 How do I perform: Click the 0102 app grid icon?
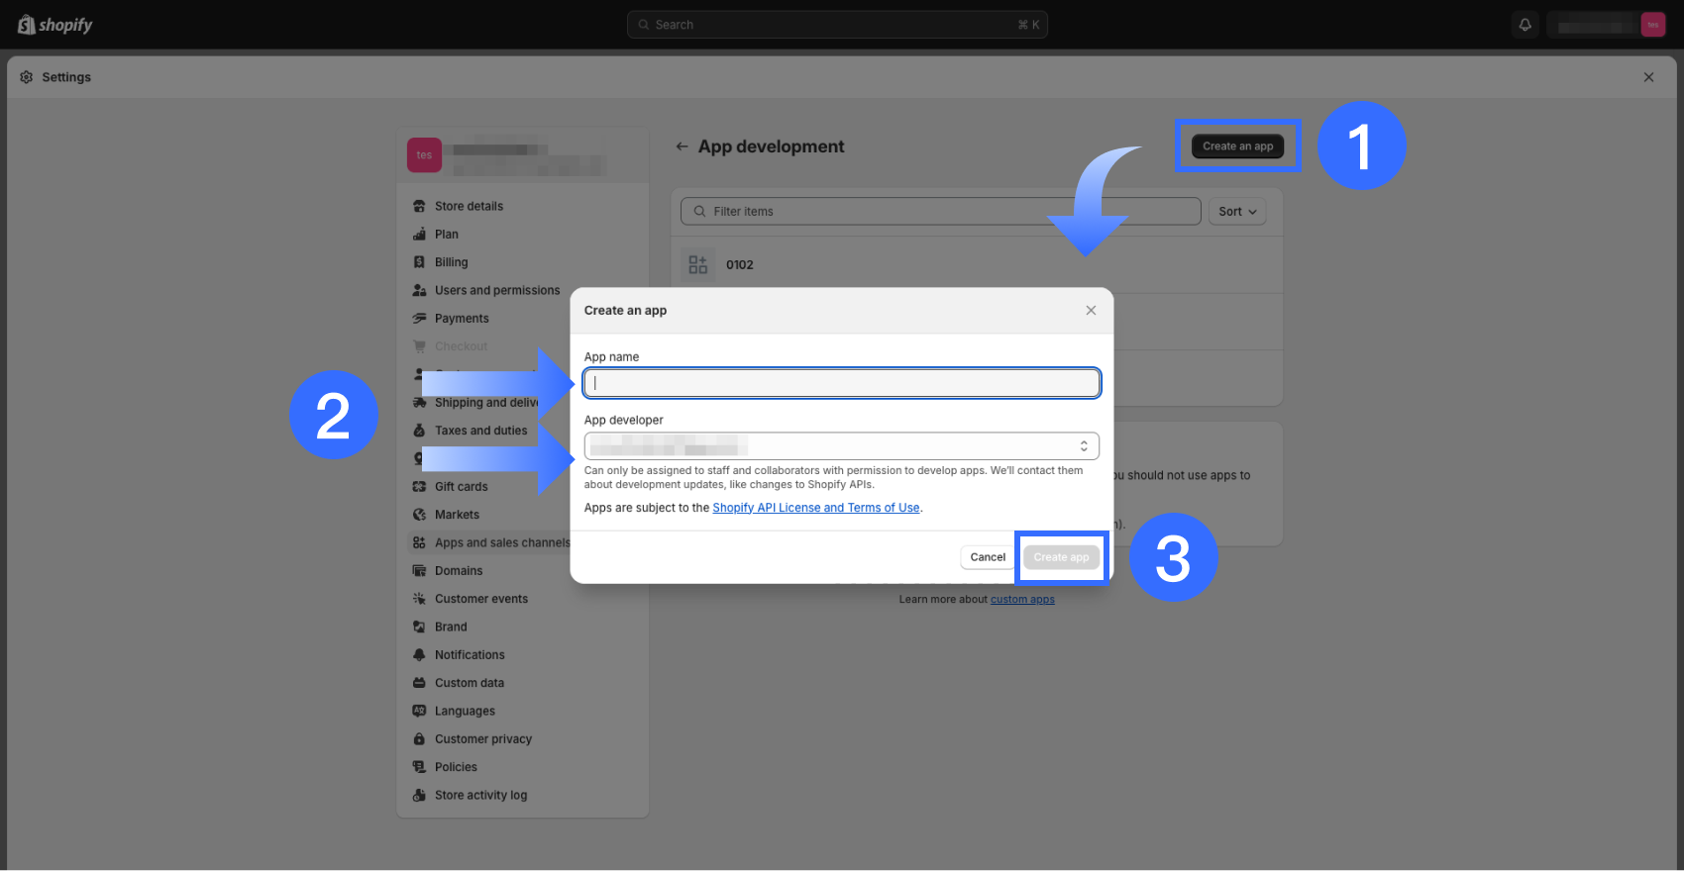pyautogui.click(x=698, y=265)
